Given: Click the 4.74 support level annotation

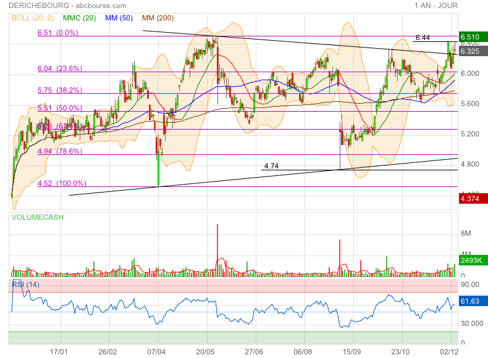Looking at the screenshot, I should pos(271,166).
